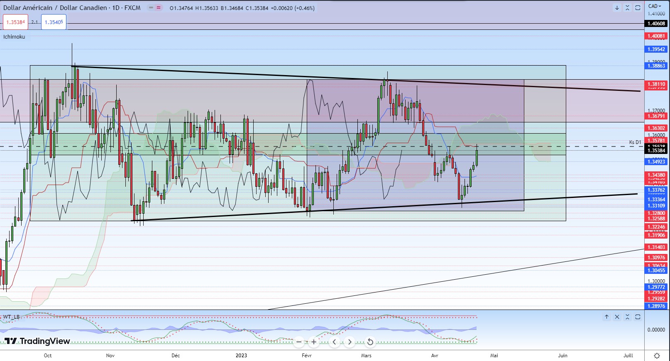Click the red sell price 1.35384 button
Viewport: 670px width, 361px height.
click(x=16, y=22)
